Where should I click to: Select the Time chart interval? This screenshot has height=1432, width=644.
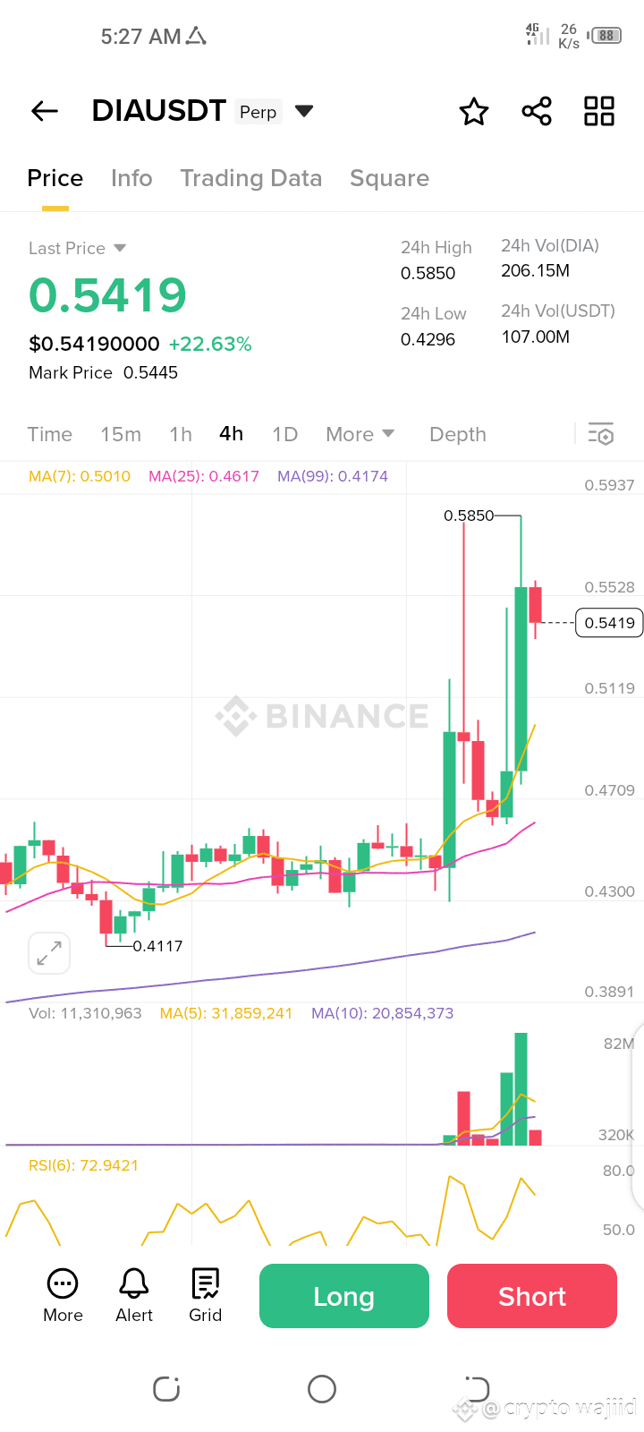pos(50,434)
